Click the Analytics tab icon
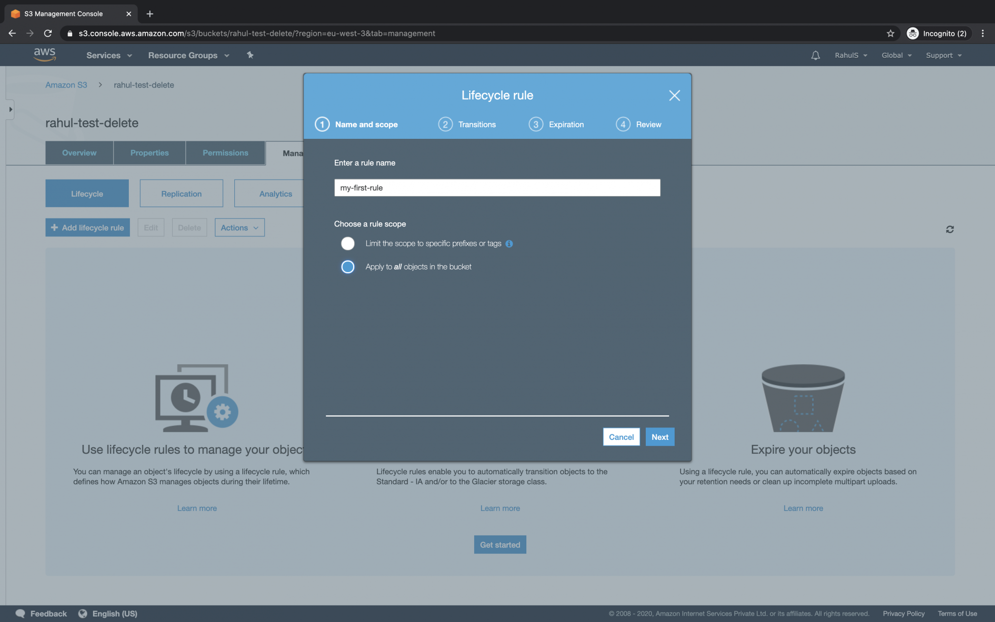 coord(276,193)
